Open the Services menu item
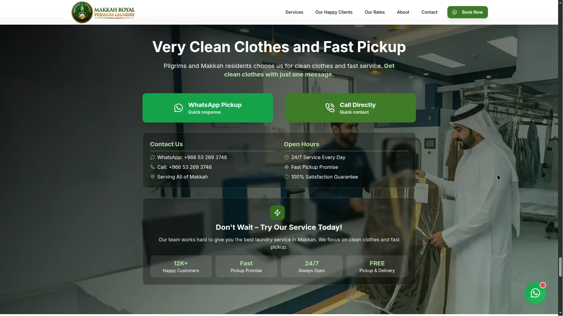The height and width of the screenshot is (316, 563). point(294,12)
